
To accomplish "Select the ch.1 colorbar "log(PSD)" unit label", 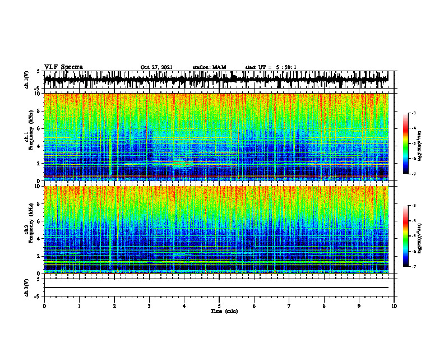I will pos(420,146).
